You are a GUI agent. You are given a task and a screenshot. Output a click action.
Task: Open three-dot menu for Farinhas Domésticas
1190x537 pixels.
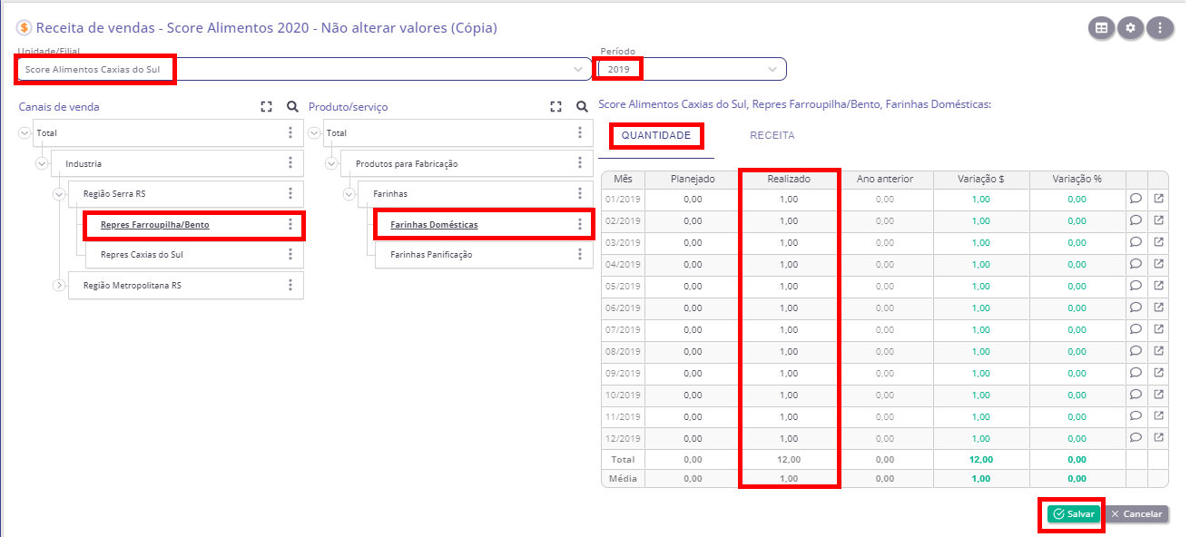point(580,224)
